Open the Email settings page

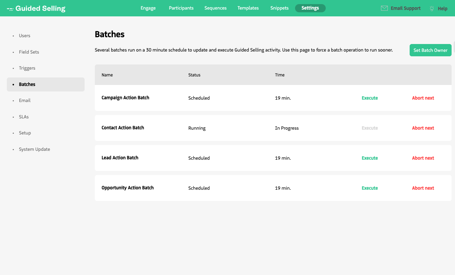point(25,100)
